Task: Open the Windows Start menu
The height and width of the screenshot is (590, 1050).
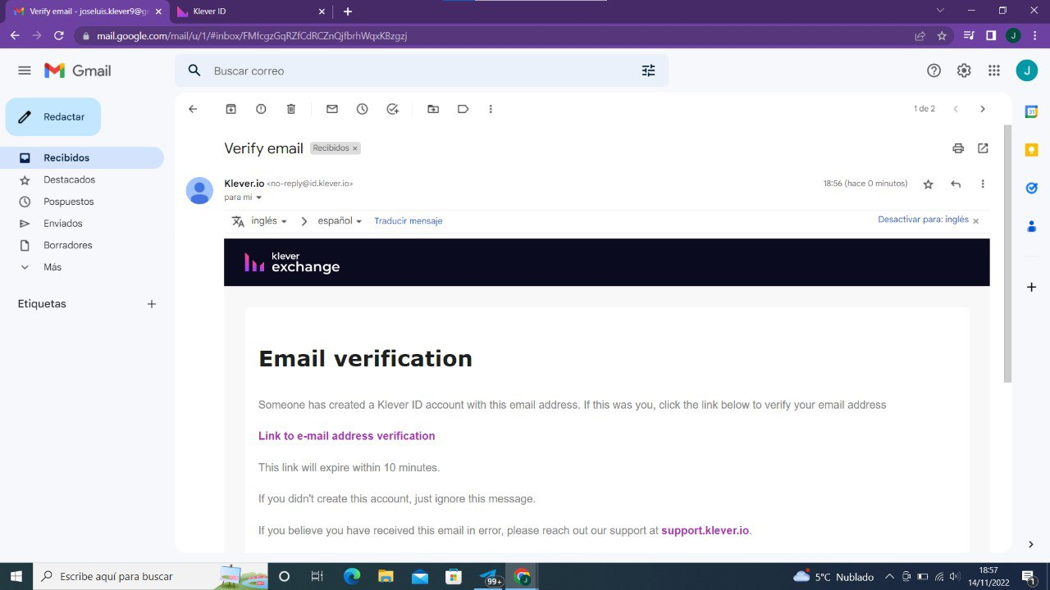Action: (16, 576)
